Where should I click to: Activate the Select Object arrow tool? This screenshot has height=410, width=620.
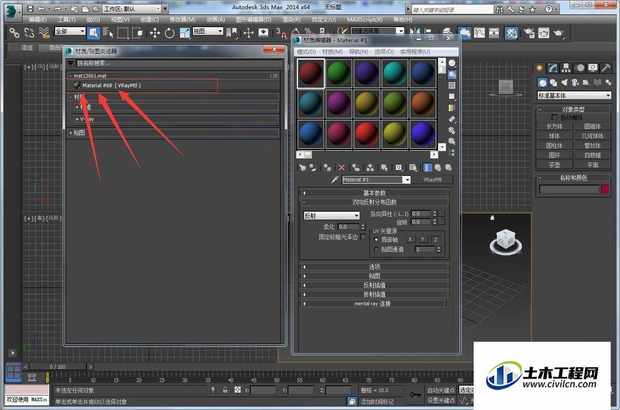pyautogui.click(x=94, y=33)
